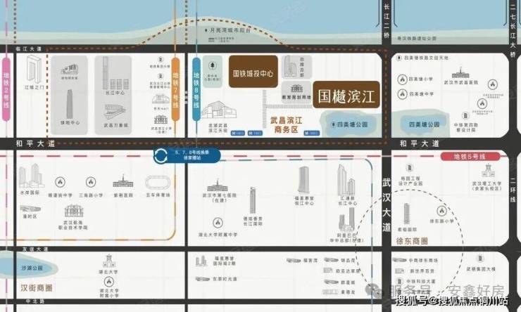Select the 四美塘小学 school icon

[403, 79]
